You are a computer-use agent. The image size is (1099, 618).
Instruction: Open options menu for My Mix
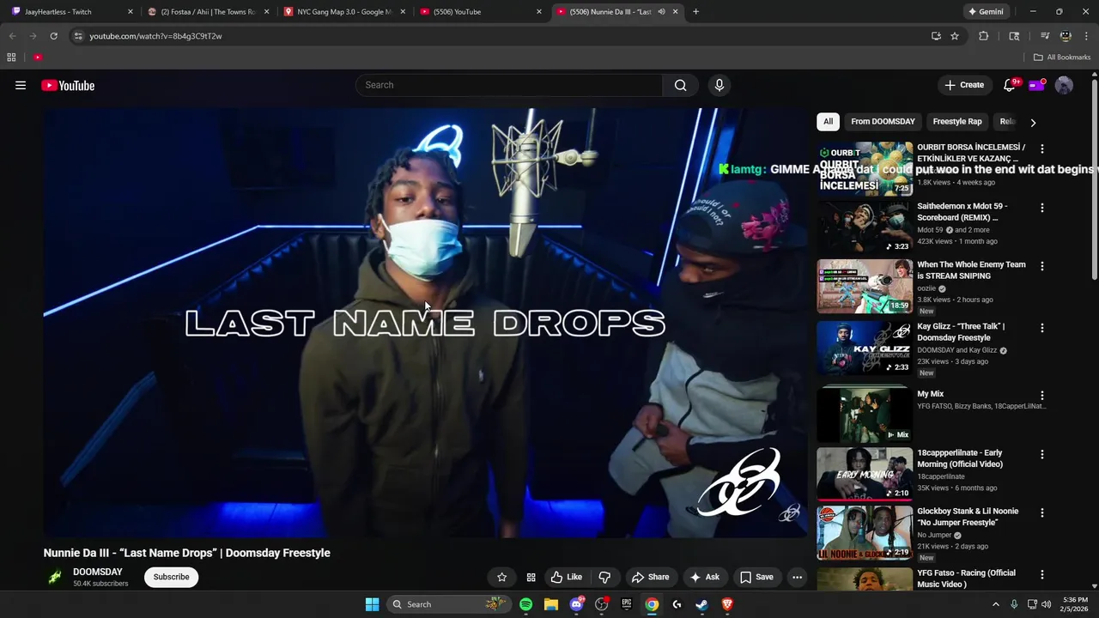pos(1042,396)
